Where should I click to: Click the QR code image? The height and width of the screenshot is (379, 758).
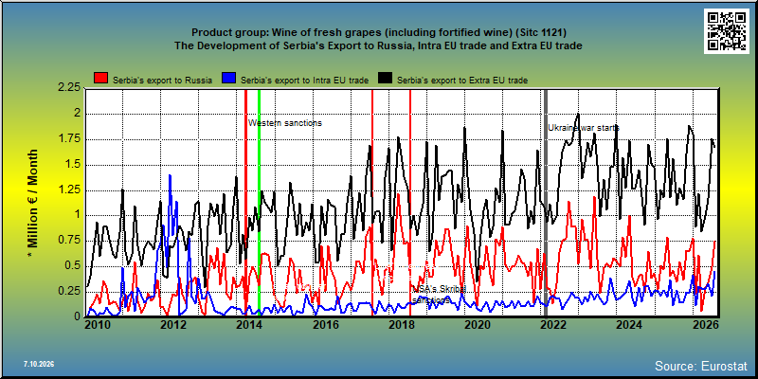click(x=728, y=30)
